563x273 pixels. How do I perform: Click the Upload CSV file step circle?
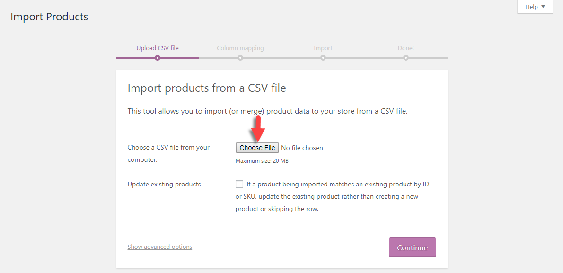[x=157, y=58]
